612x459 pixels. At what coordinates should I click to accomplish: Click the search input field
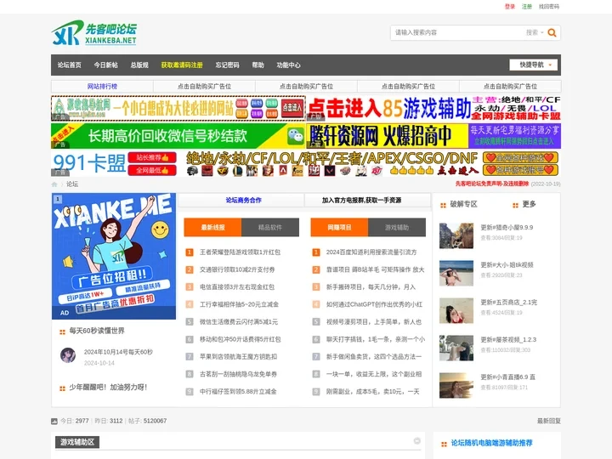coord(458,33)
